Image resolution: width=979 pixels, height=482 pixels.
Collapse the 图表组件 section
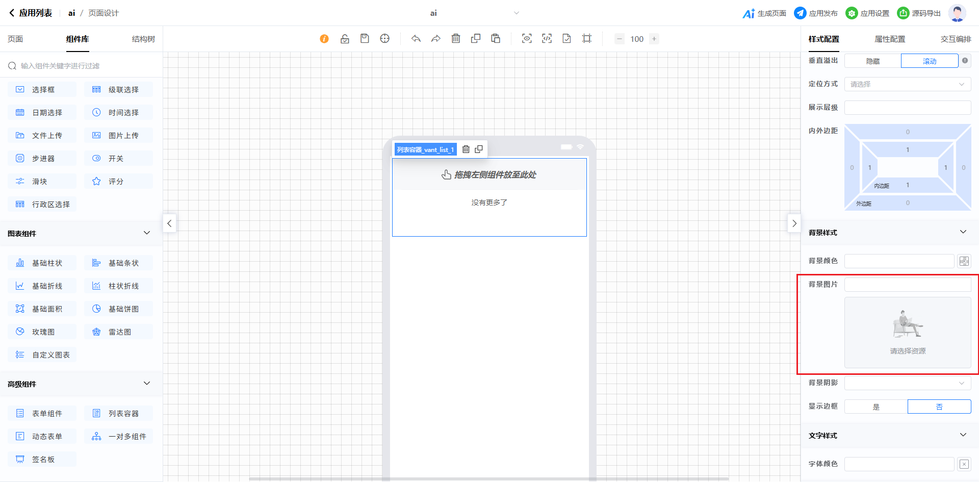(147, 233)
